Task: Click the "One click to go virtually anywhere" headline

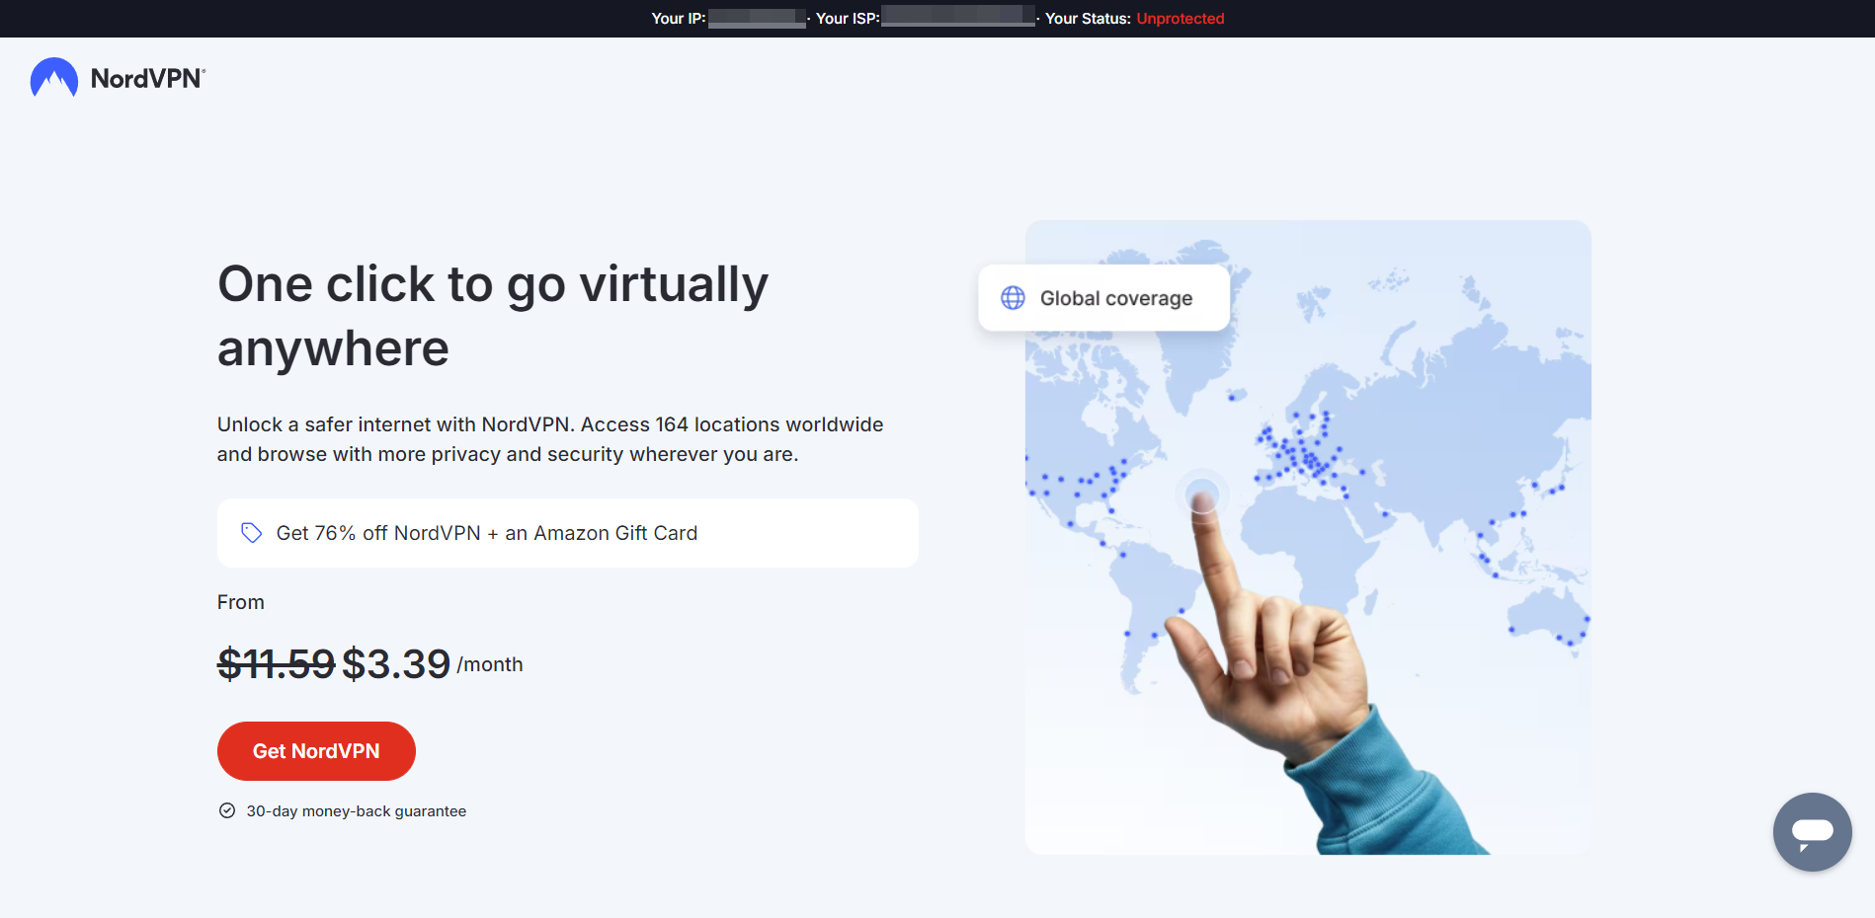Action: (492, 316)
